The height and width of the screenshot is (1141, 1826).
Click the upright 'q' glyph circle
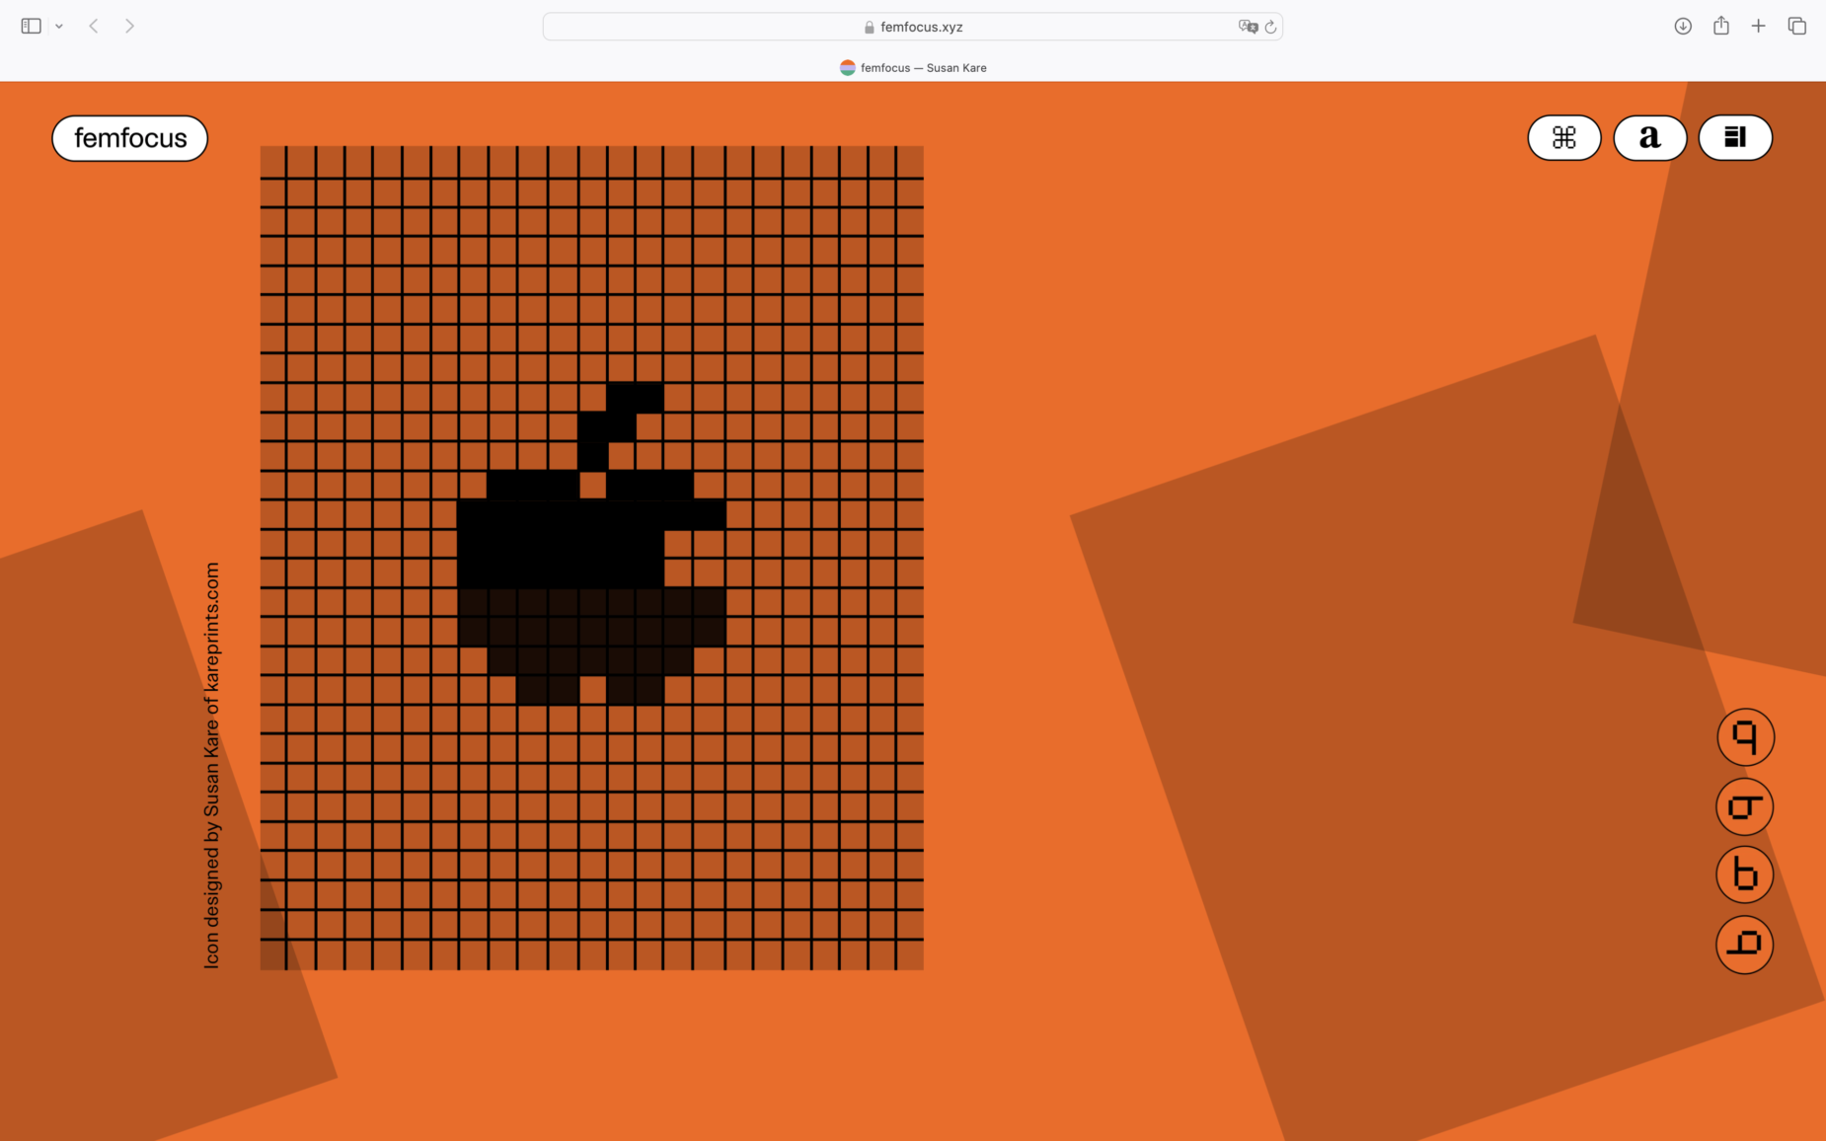1745,737
